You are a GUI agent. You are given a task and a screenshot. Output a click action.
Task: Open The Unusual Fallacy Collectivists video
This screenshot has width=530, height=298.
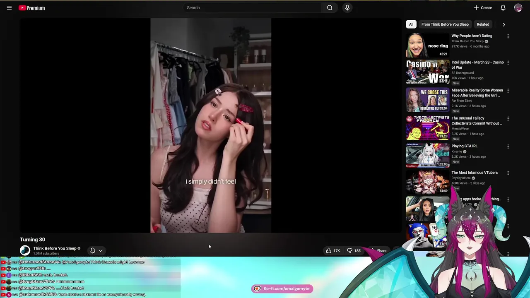tap(477, 121)
